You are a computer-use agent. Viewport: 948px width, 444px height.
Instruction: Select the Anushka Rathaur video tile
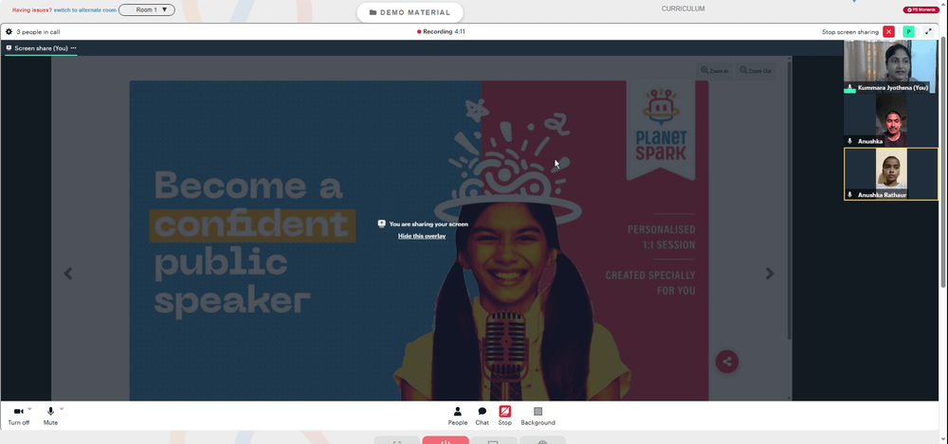[x=890, y=174]
